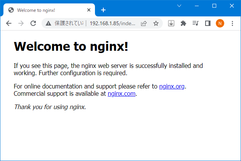Share this page using the share icon

(144, 23)
